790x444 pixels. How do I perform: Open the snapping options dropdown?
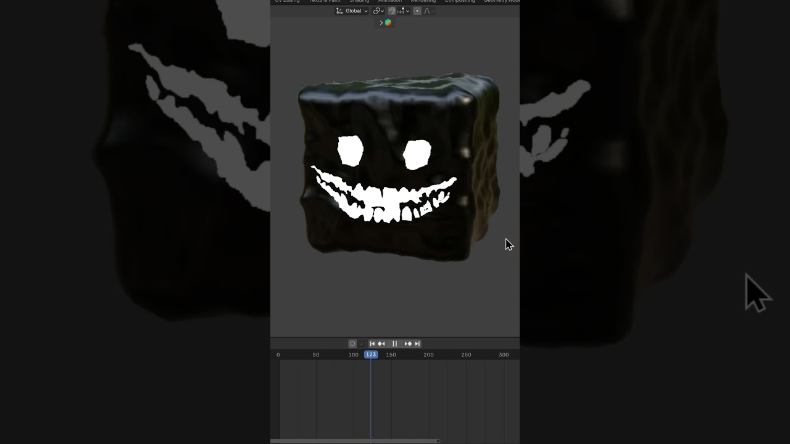tap(404, 11)
